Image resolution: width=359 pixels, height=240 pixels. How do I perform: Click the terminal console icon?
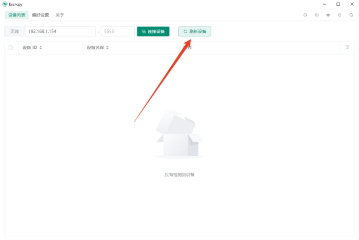tap(316, 15)
